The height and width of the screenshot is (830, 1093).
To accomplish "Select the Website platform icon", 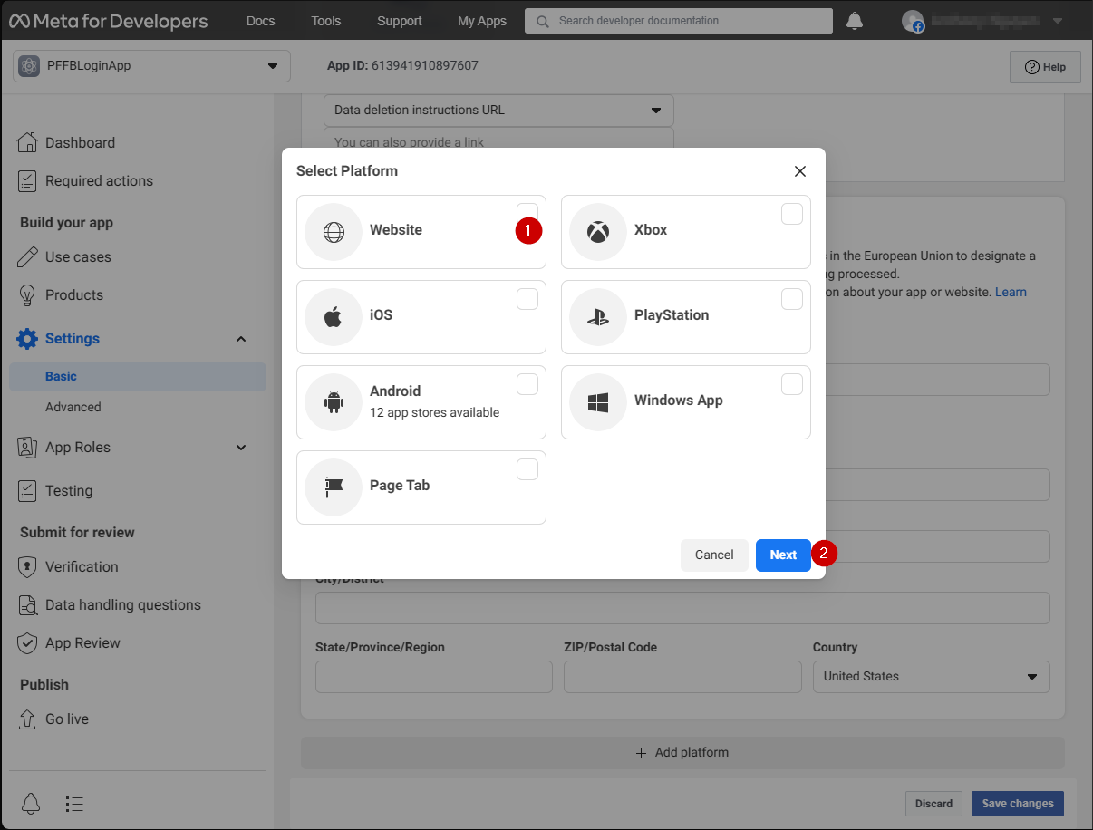I will coord(333,231).
